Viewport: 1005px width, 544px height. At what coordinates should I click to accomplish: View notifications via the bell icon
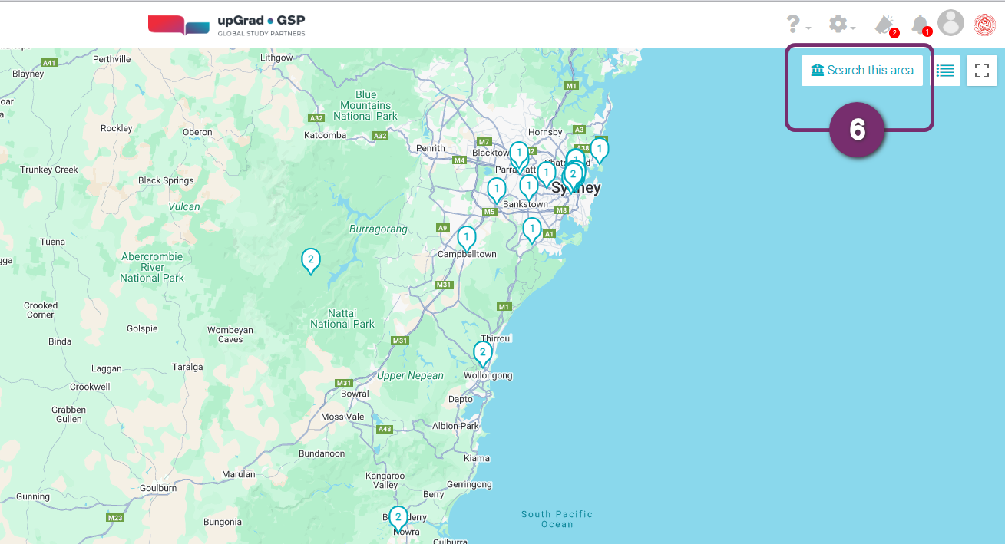click(x=919, y=25)
